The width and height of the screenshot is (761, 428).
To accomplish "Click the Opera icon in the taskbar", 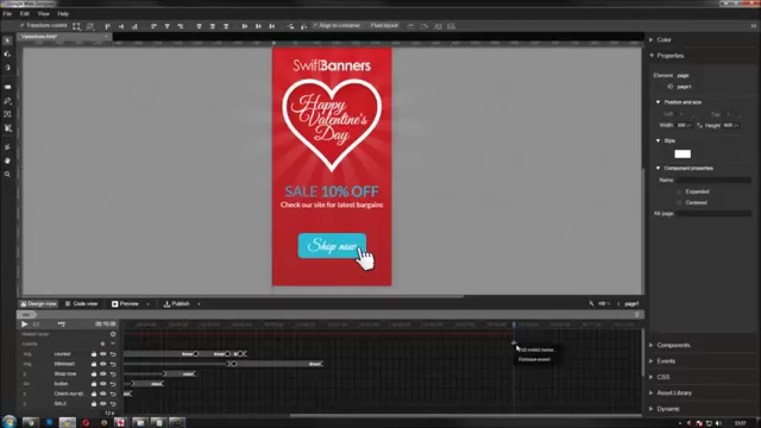I will (x=86, y=423).
